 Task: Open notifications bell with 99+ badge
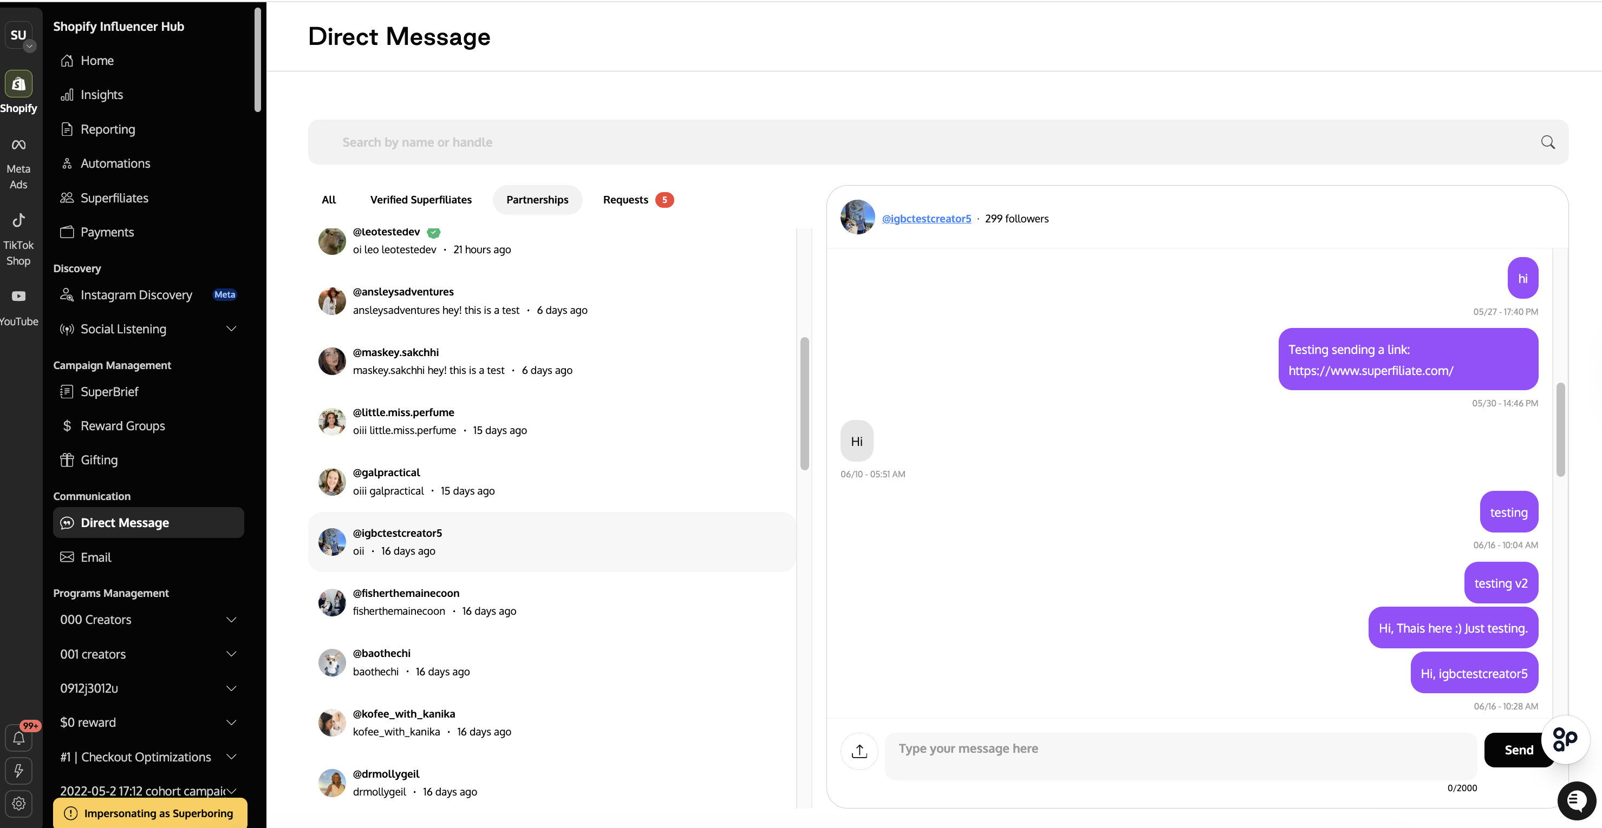pyautogui.click(x=18, y=738)
